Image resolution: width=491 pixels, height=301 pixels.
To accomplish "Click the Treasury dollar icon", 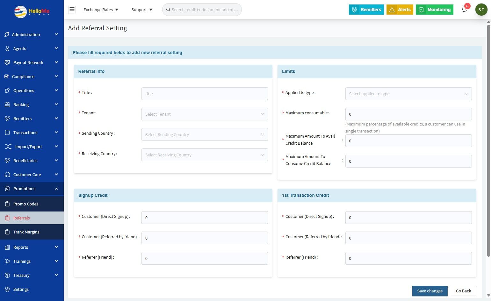I will [x=7, y=275].
